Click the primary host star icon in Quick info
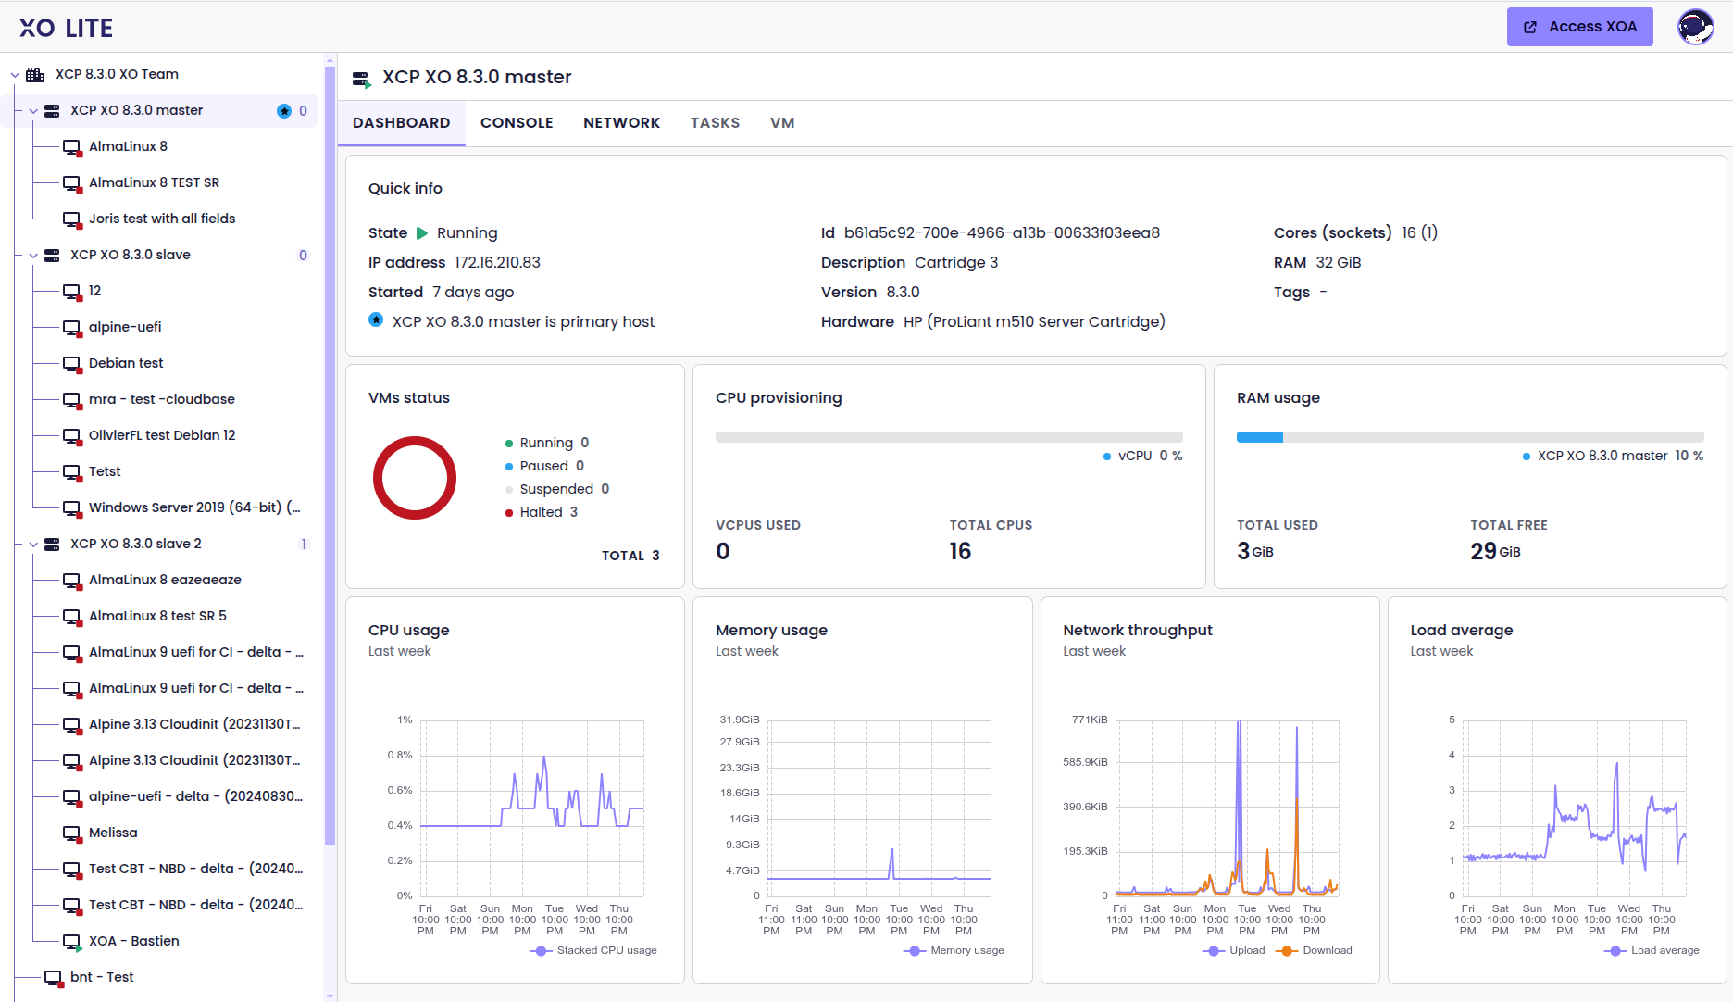The height and width of the screenshot is (1002, 1733). (x=376, y=319)
